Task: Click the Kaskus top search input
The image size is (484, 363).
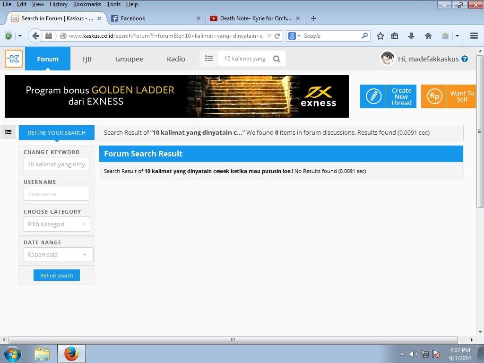Action: click(245, 58)
